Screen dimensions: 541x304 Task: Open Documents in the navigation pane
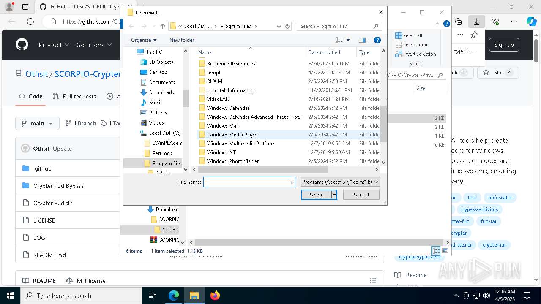click(162, 82)
